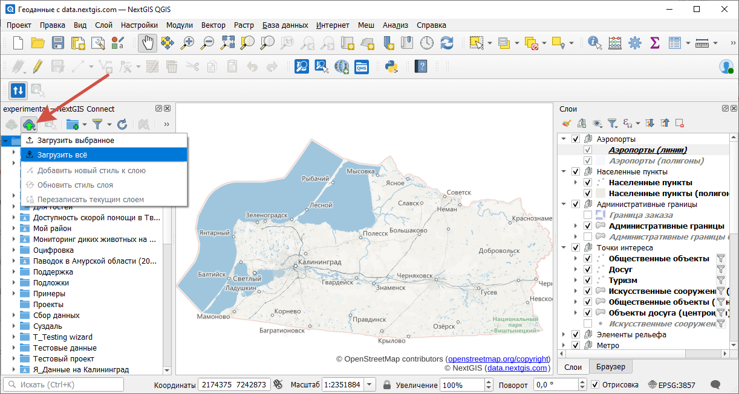The height and width of the screenshot is (394, 739).
Task: Open the openstreetmap.org/copyright link
Action: [499, 359]
